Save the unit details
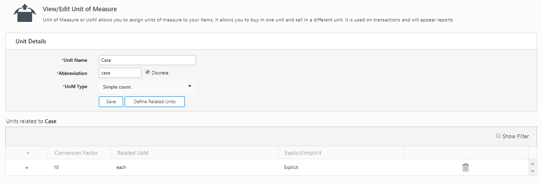The height and width of the screenshot is (184, 542). (111, 102)
